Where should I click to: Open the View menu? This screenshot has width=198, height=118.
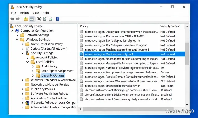(x=36, y=13)
